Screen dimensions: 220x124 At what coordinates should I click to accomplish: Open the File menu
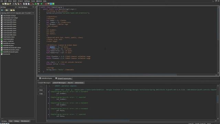point(2,1)
